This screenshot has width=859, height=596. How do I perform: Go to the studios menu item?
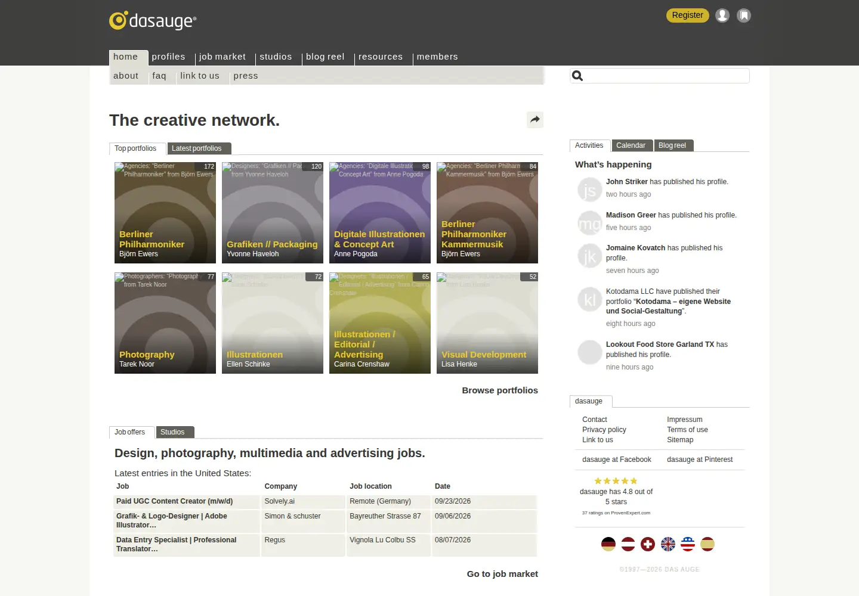pyautogui.click(x=276, y=57)
